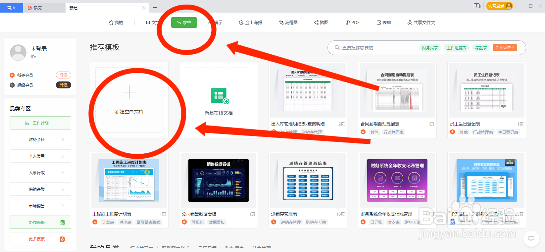Click 访客登录 guest login button
This screenshot has height=252, width=545.
(500, 6)
